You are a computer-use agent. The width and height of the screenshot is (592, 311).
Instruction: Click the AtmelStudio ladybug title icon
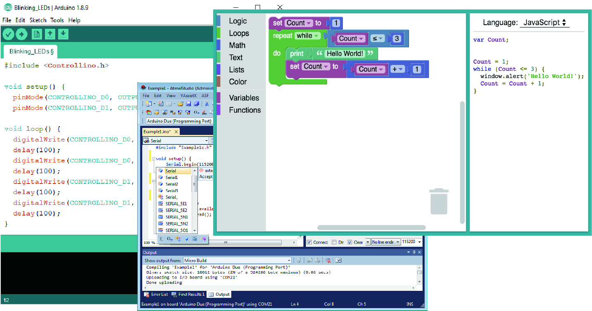coord(143,88)
